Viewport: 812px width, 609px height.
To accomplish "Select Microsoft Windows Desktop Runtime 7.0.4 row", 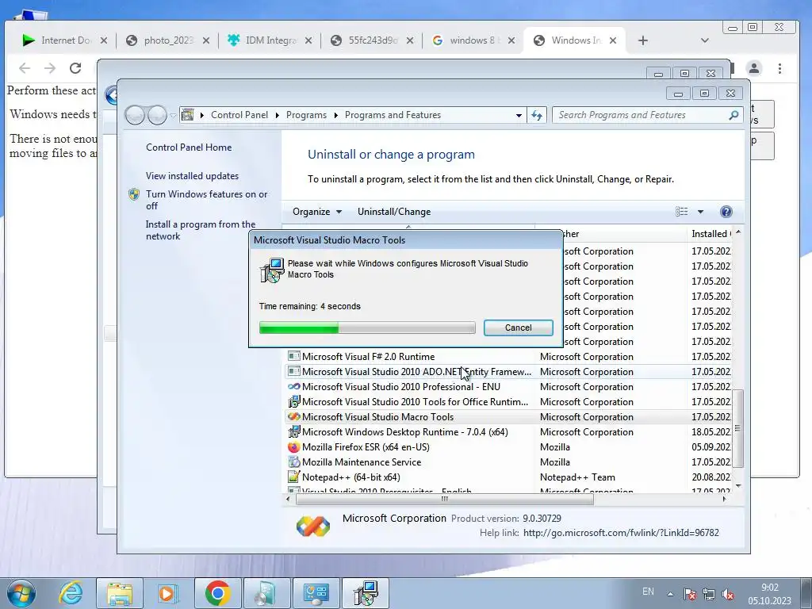I will [x=508, y=431].
